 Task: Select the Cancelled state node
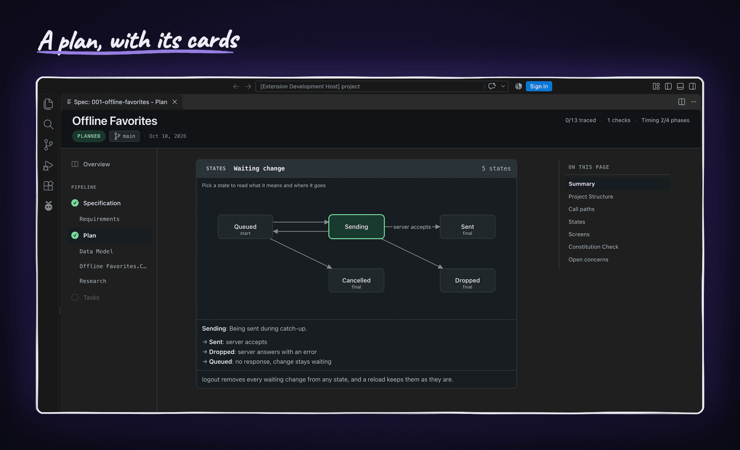(x=357, y=280)
